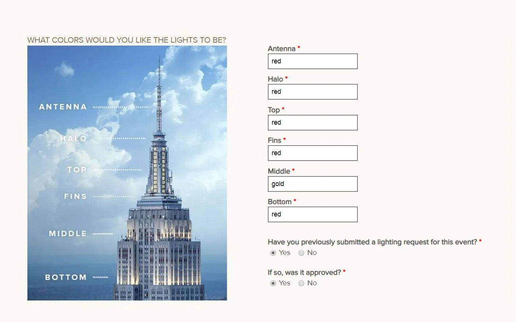516x322 pixels.
Task: Click the Middle field containing gold
Action: point(312,184)
